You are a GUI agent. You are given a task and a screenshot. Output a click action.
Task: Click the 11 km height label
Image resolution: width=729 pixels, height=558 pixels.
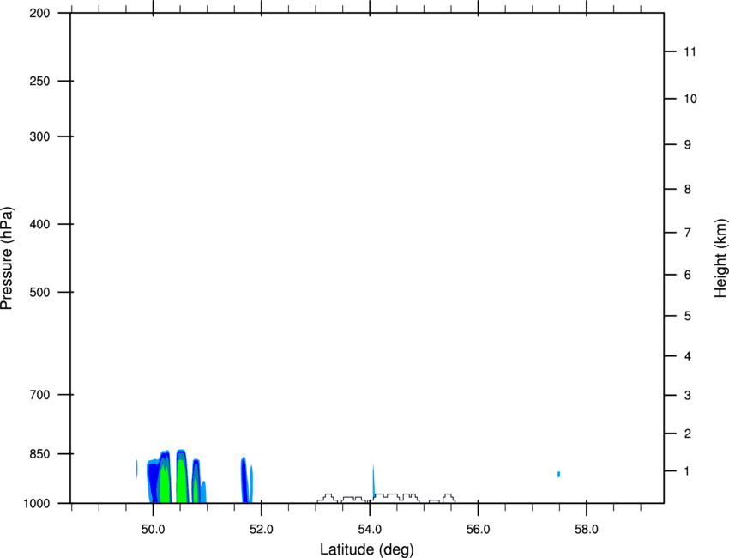pos(690,52)
